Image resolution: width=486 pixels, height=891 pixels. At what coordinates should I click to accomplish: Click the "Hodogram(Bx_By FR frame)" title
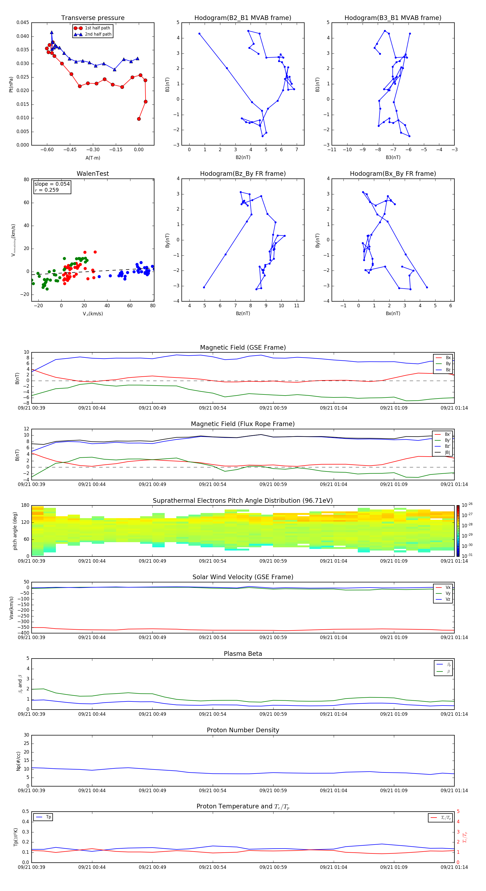pos(393,174)
